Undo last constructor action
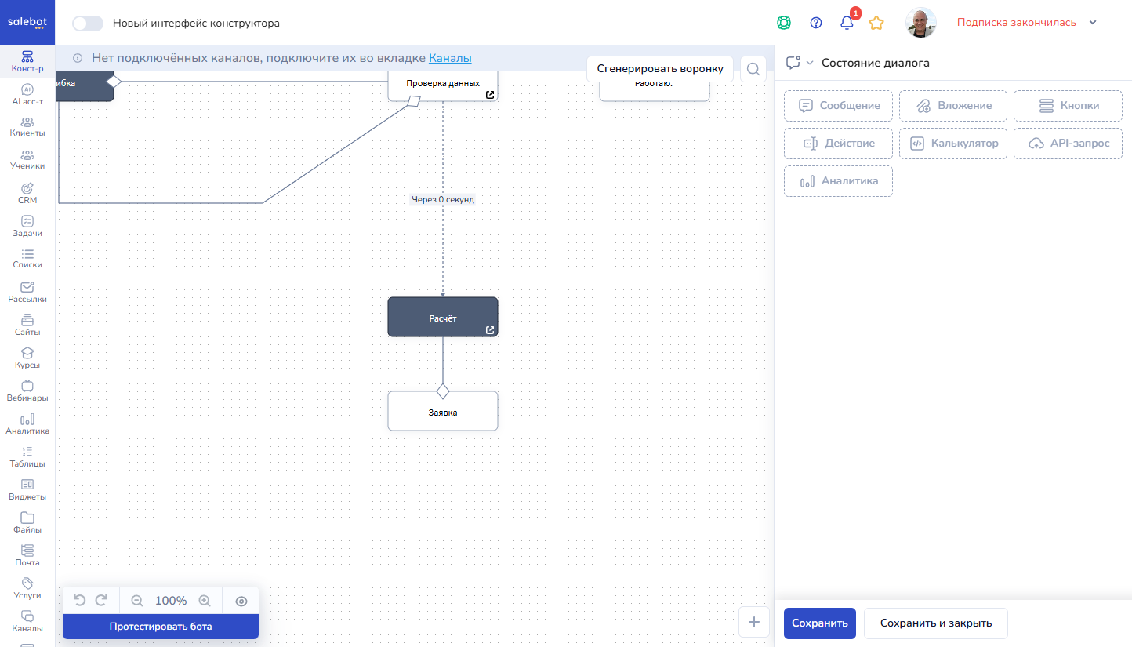Image resolution: width=1132 pixels, height=647 pixels. pos(79,601)
